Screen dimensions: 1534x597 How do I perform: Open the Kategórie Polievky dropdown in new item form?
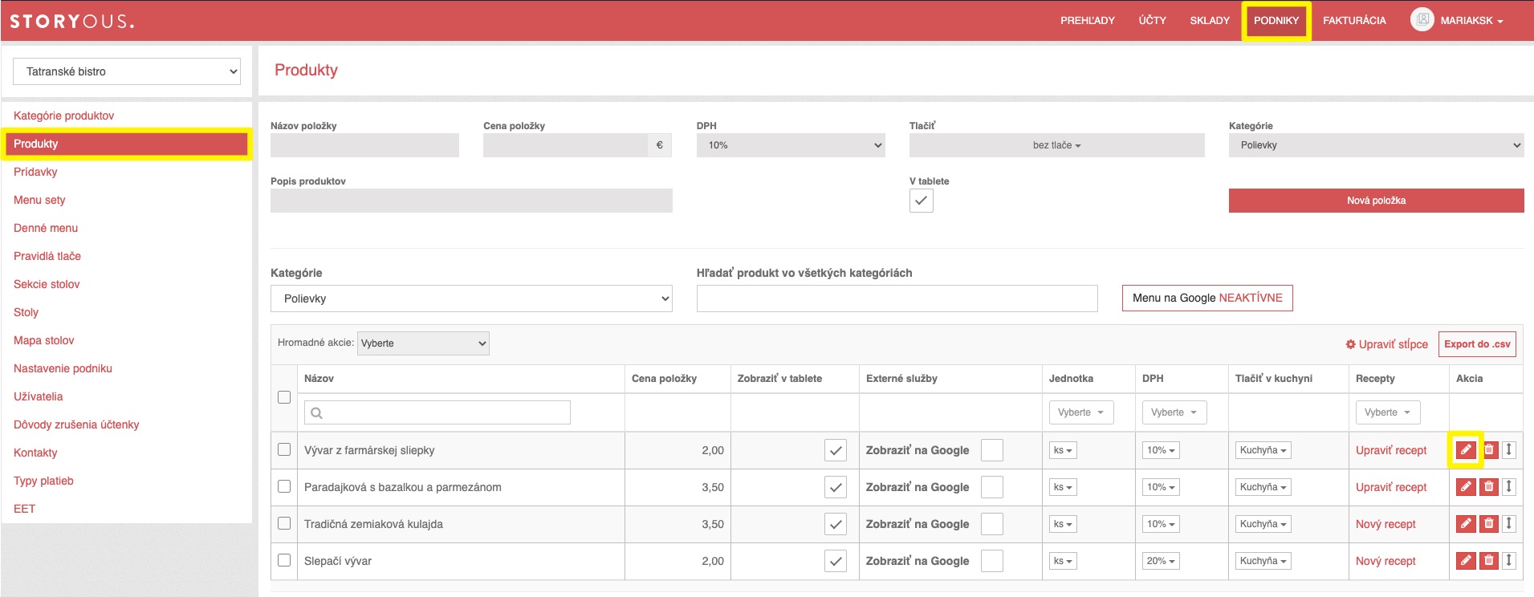(1376, 145)
